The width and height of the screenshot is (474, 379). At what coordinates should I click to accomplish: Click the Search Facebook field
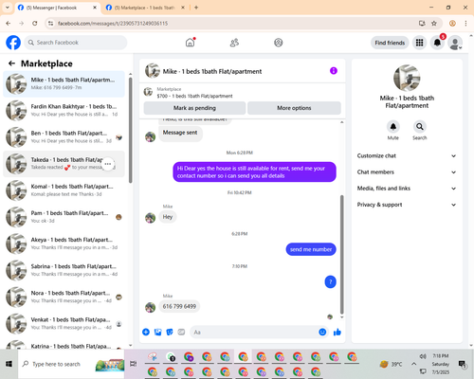(x=76, y=43)
